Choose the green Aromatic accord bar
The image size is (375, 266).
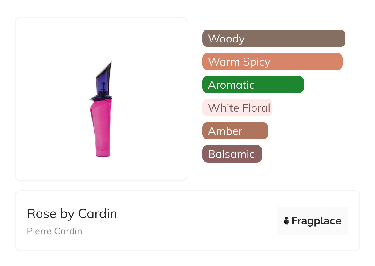(x=253, y=85)
